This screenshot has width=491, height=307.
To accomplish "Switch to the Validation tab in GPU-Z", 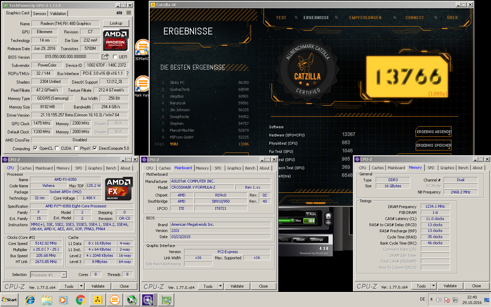I will tap(58, 14).
